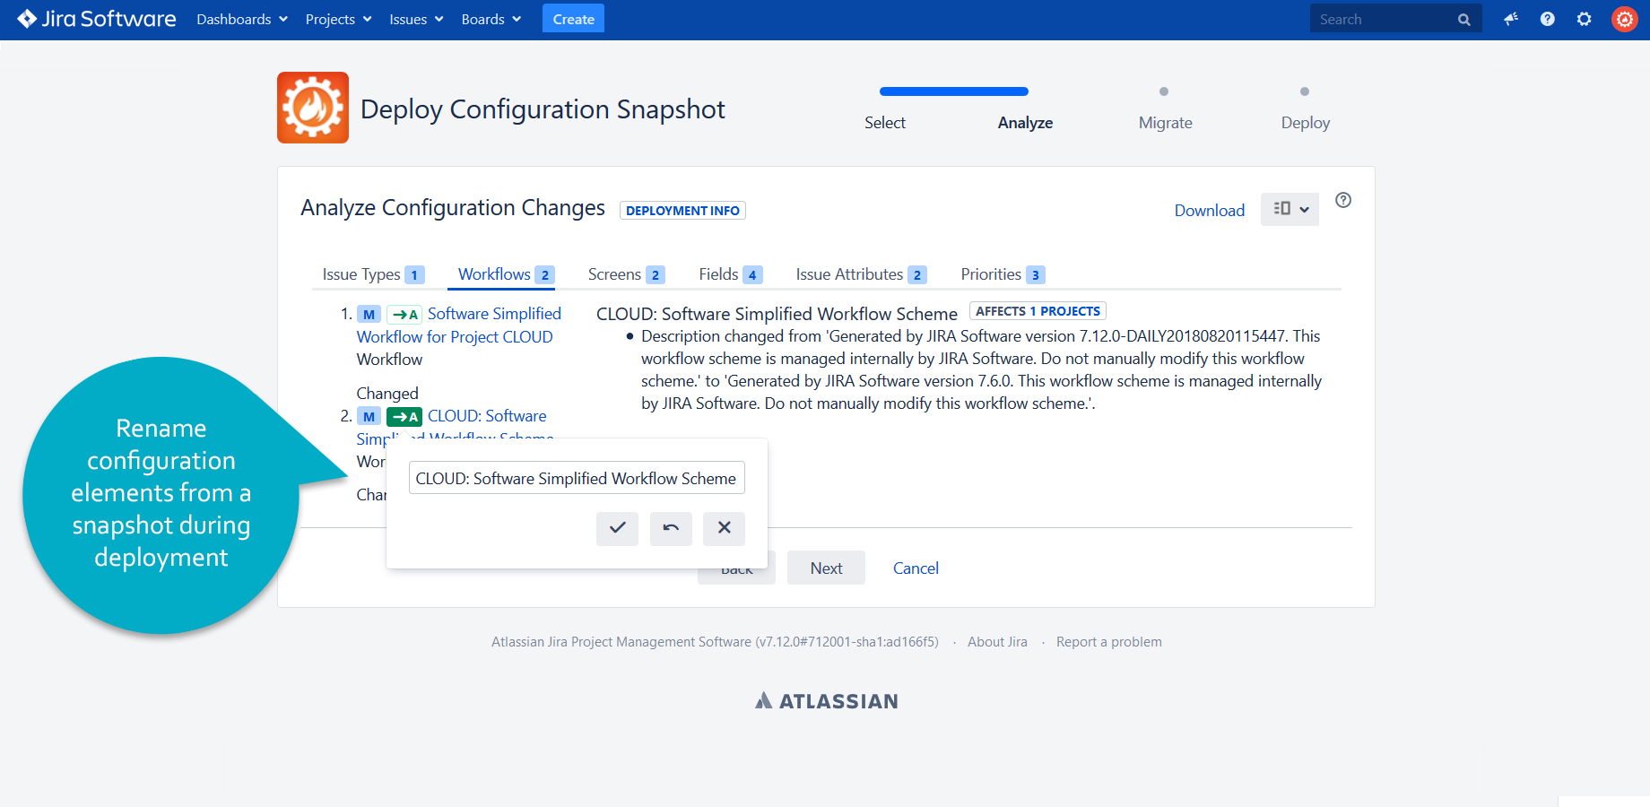Image resolution: width=1650 pixels, height=807 pixels.
Task: Switch to the Screens tab
Action: (x=626, y=274)
